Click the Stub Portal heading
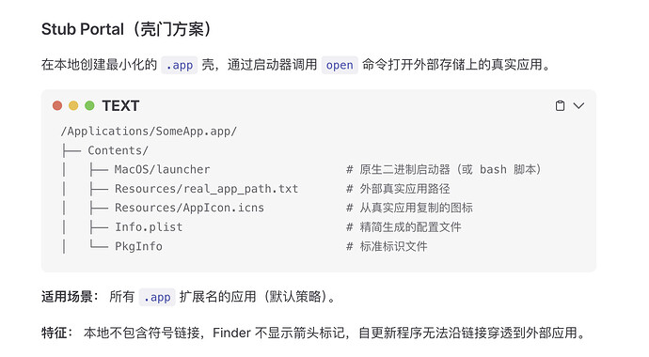The height and width of the screenshot is (357, 649). (x=126, y=29)
